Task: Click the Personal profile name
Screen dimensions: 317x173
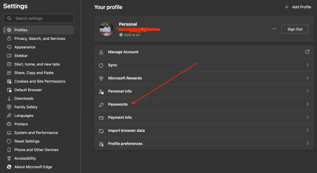Action: tap(128, 24)
